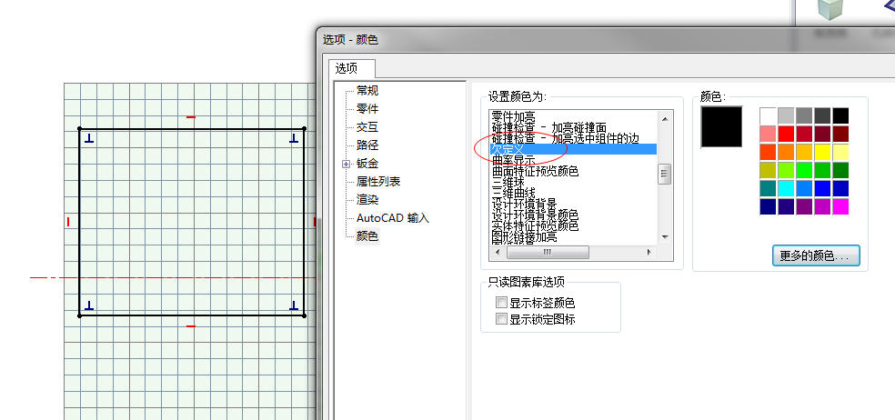The width and height of the screenshot is (895, 420).
Task: Click the large black current color preview
Action: click(x=721, y=127)
